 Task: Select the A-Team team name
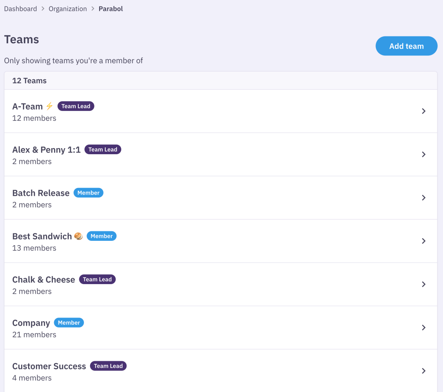(27, 106)
